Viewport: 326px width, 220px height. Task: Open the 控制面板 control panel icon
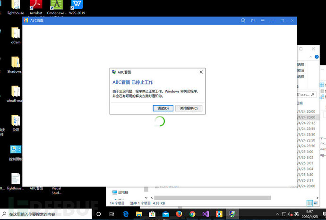(x=16, y=150)
